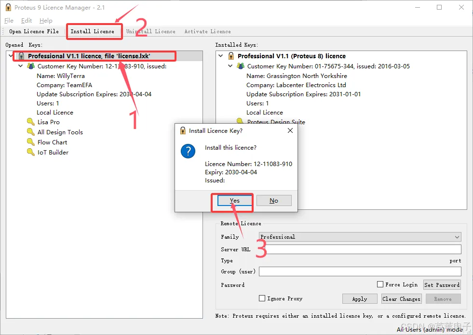Select 'Lisa Pro' tree row
473x335 pixels.
click(x=49, y=122)
